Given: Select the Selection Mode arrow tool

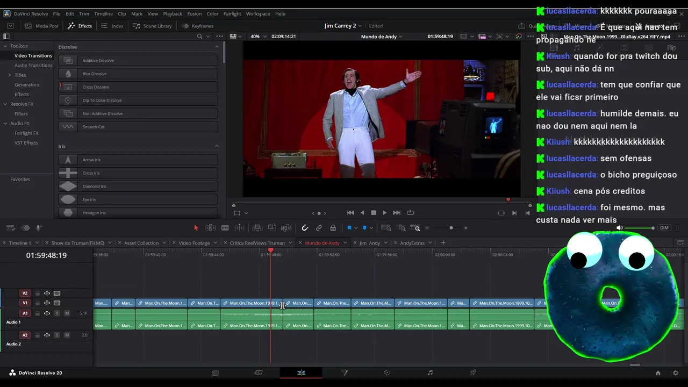Looking at the screenshot, I should 196,228.
